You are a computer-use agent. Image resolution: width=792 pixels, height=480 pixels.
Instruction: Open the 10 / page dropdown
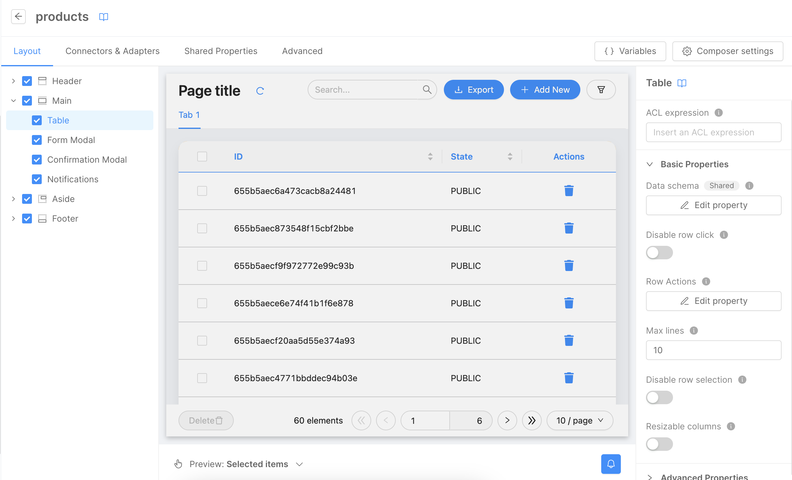click(579, 420)
